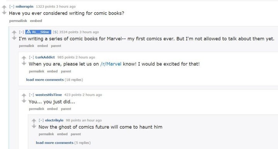Collapse wastesHisTime's comment thread
Screen dimensions: 278x149
(x=31, y=95)
